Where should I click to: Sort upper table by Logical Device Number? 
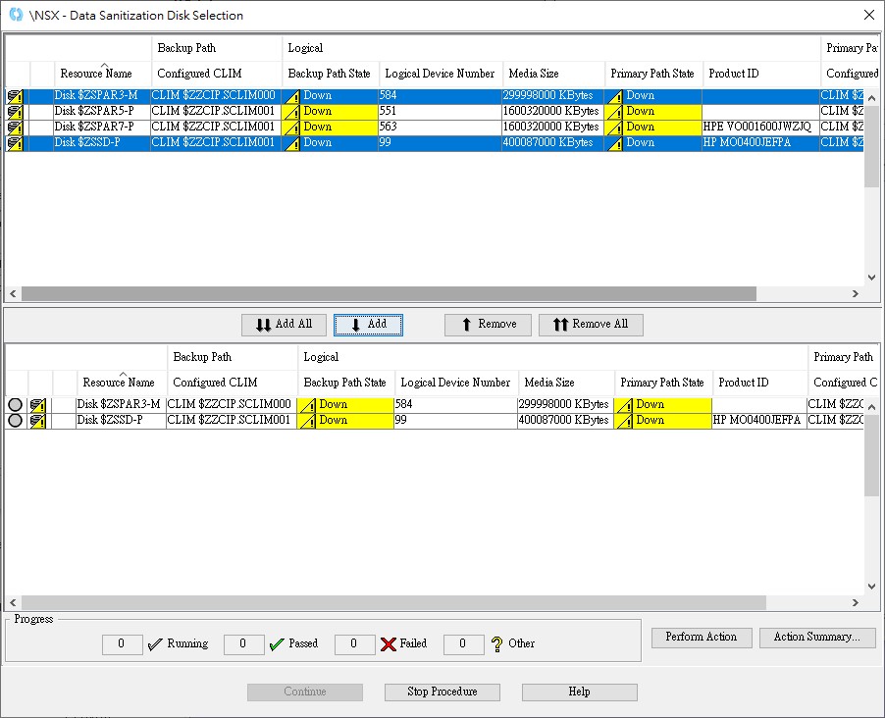[441, 74]
